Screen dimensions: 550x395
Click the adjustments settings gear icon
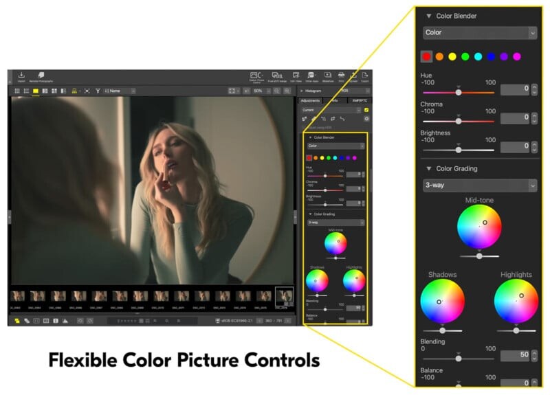tap(366, 119)
